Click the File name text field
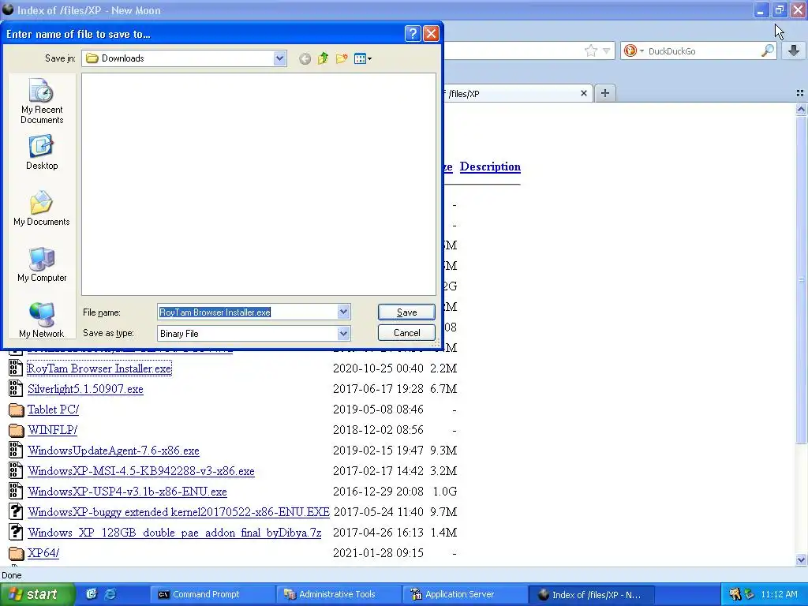The image size is (808, 606). point(247,312)
